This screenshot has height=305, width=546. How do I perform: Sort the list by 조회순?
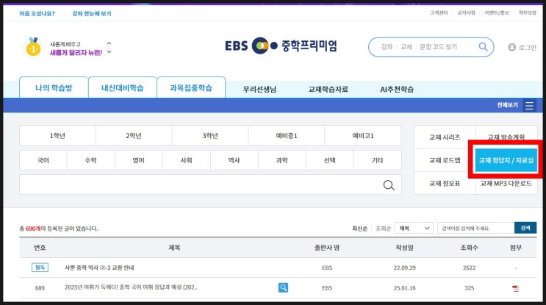(x=383, y=229)
